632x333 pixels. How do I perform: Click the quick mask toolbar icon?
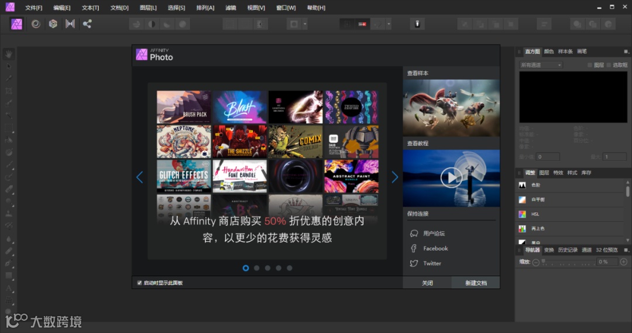pos(294,25)
